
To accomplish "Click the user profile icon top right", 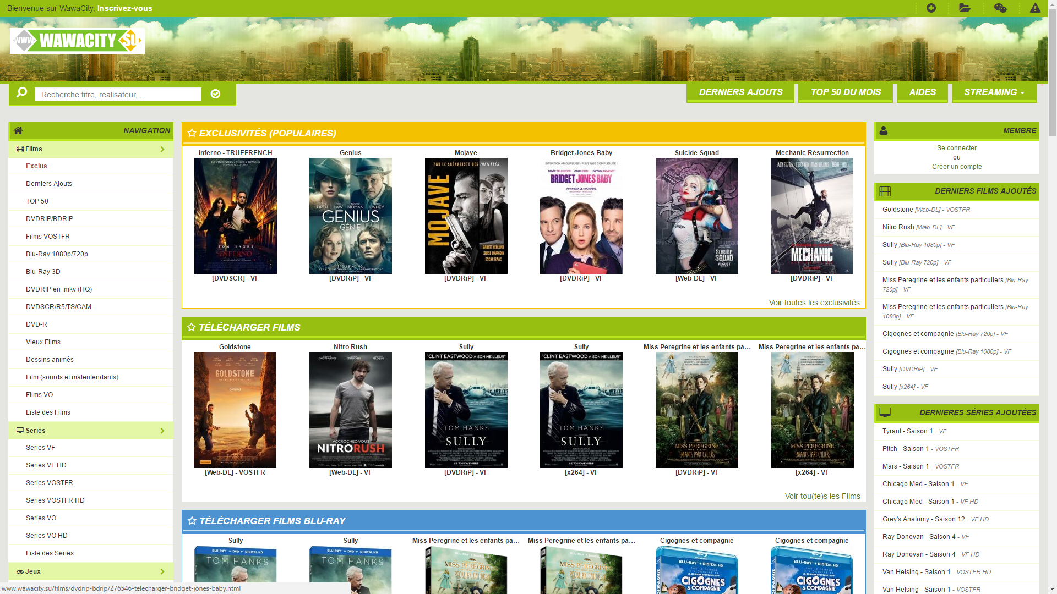I will pos(884,130).
